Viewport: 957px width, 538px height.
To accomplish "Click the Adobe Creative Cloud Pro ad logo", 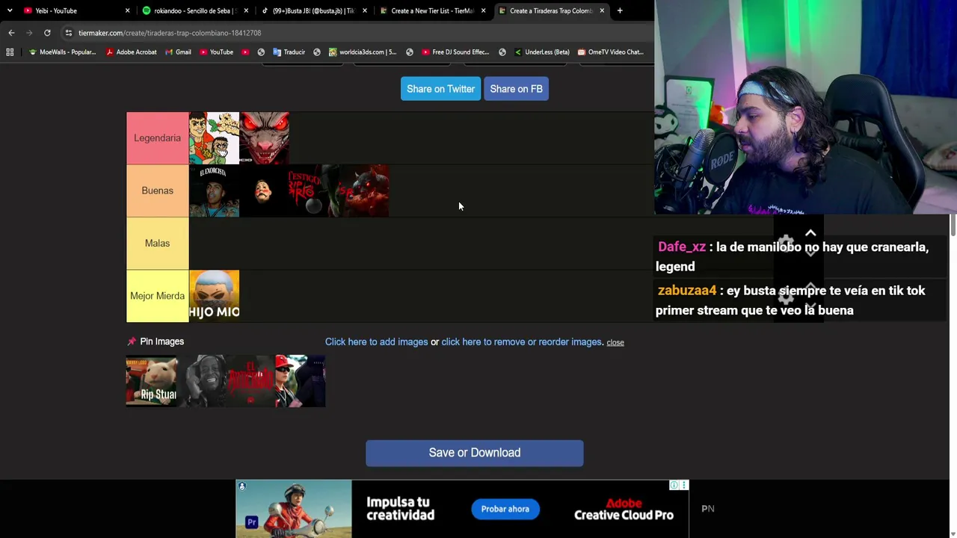I will (624, 509).
